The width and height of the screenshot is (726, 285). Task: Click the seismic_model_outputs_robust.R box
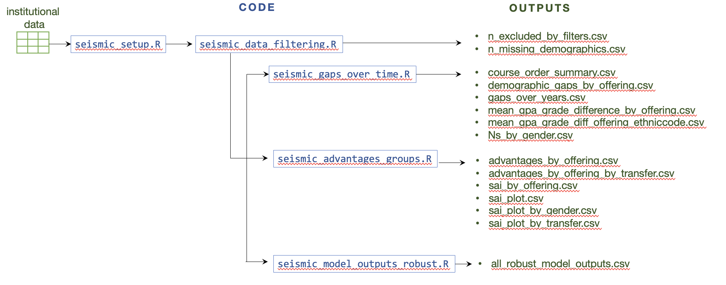click(364, 264)
